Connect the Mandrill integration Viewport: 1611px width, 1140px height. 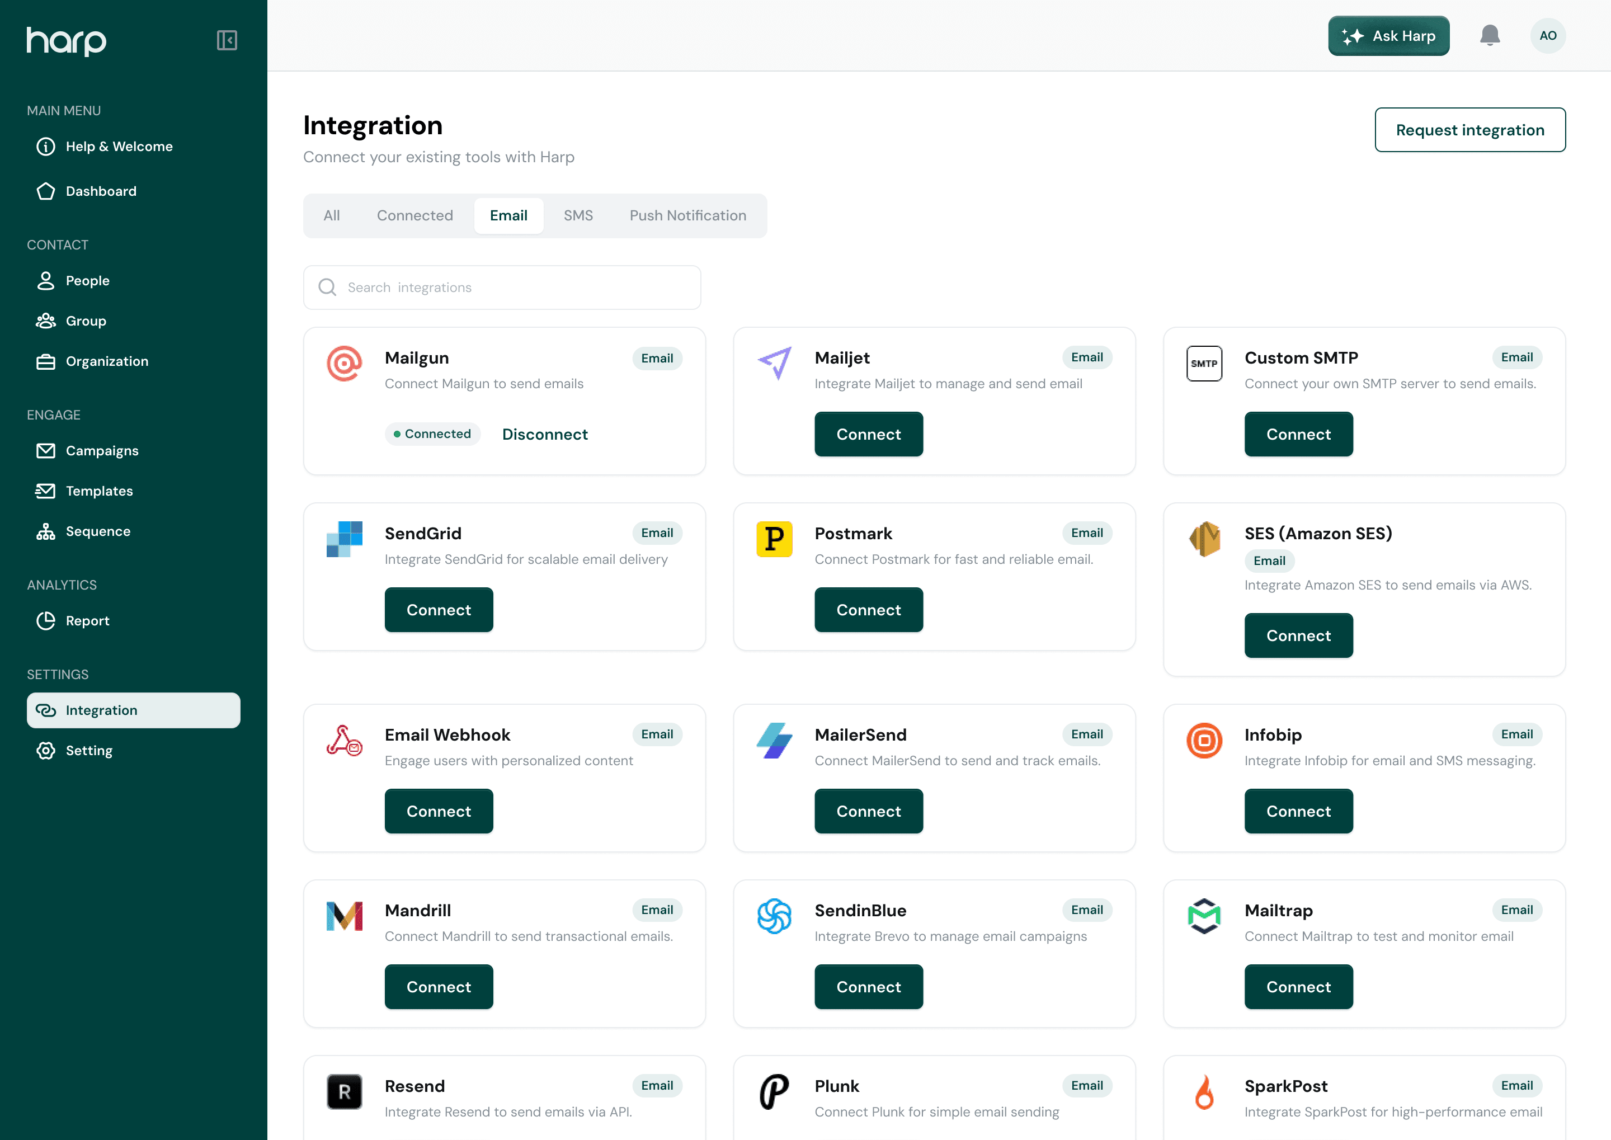[x=439, y=987]
